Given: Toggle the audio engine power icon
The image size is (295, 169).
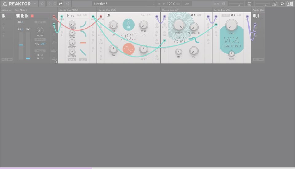Looking at the screenshot, I should coord(282,4).
